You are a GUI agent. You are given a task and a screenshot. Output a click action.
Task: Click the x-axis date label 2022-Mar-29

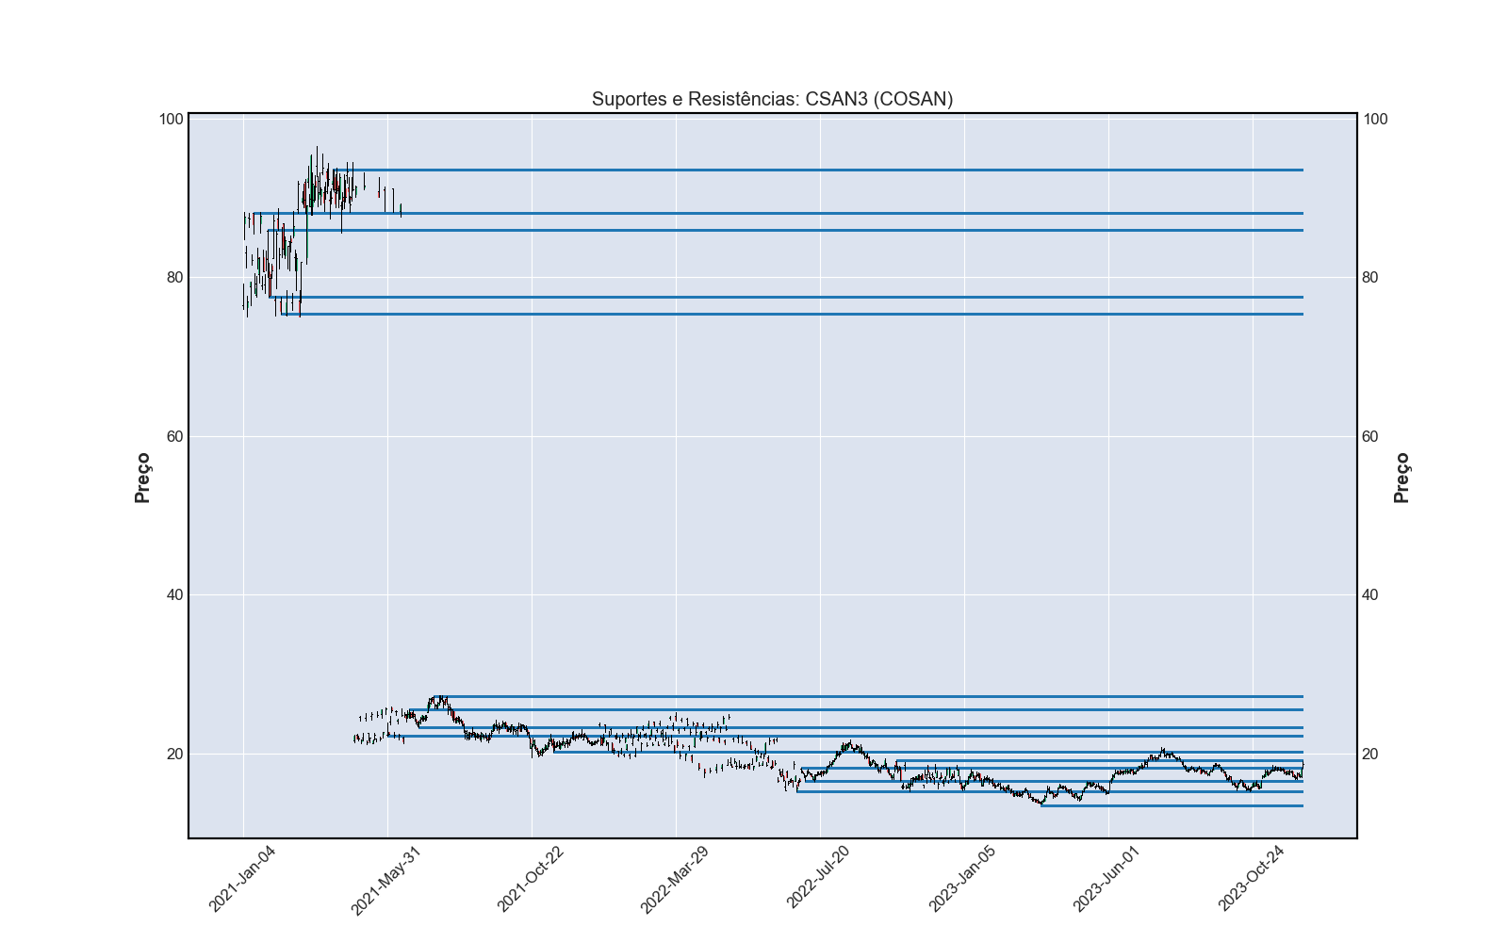tap(673, 880)
